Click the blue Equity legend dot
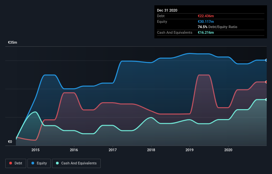 click(x=33, y=163)
